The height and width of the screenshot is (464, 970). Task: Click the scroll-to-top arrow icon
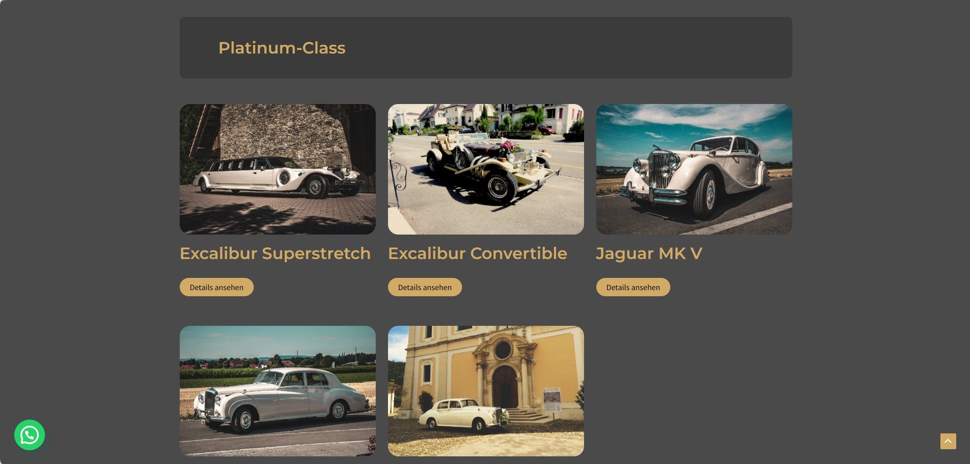[948, 441]
